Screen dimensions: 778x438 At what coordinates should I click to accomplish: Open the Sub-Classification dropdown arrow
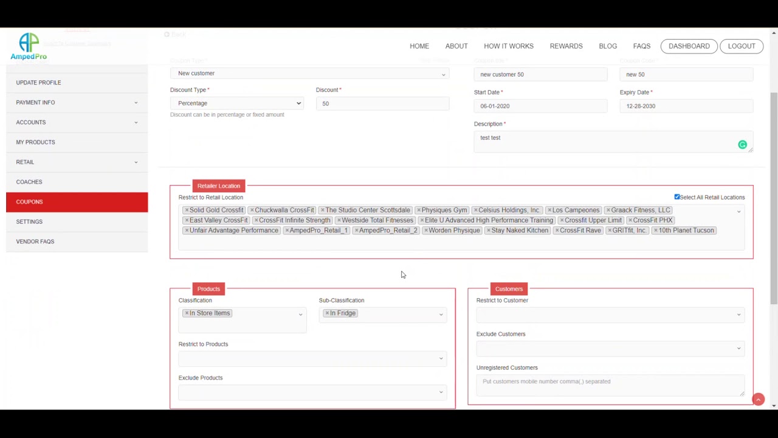[441, 315]
